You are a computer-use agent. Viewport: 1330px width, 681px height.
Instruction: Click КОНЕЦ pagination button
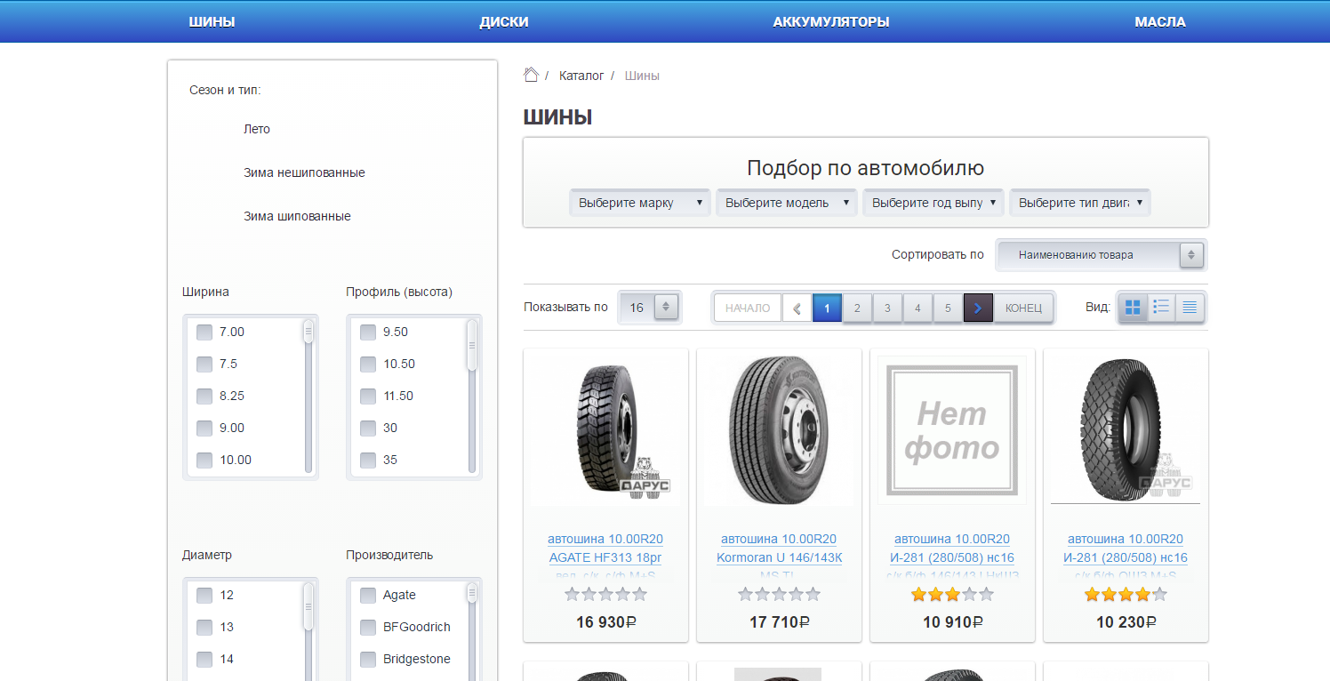pos(1023,308)
